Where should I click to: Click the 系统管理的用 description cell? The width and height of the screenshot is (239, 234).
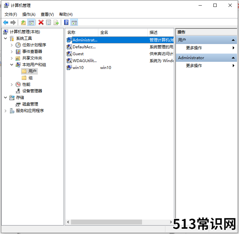coord(161,47)
